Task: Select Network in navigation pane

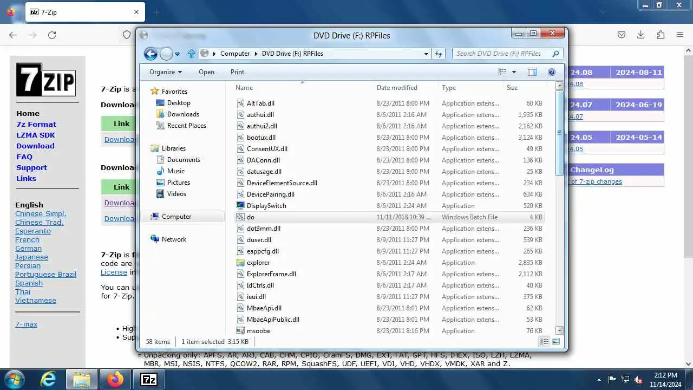Action: coord(174,239)
